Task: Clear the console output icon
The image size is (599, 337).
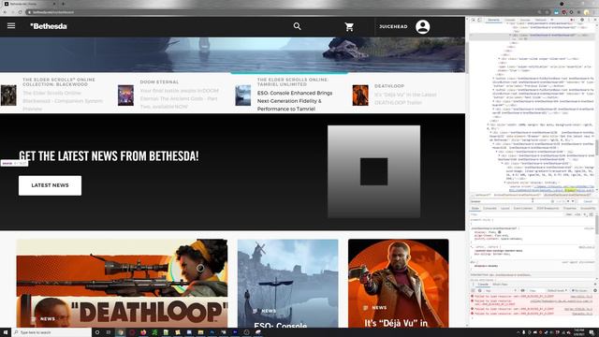Action: click(480, 291)
